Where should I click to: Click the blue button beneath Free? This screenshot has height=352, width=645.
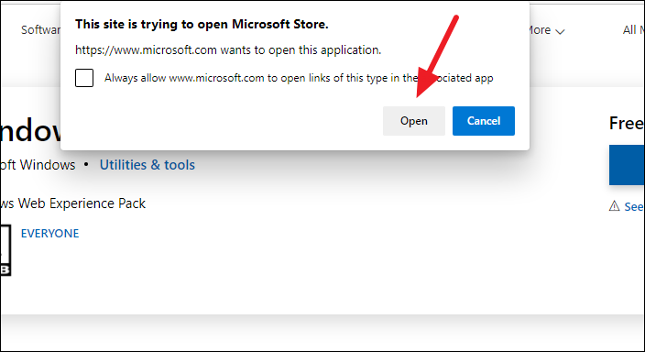[627, 165]
